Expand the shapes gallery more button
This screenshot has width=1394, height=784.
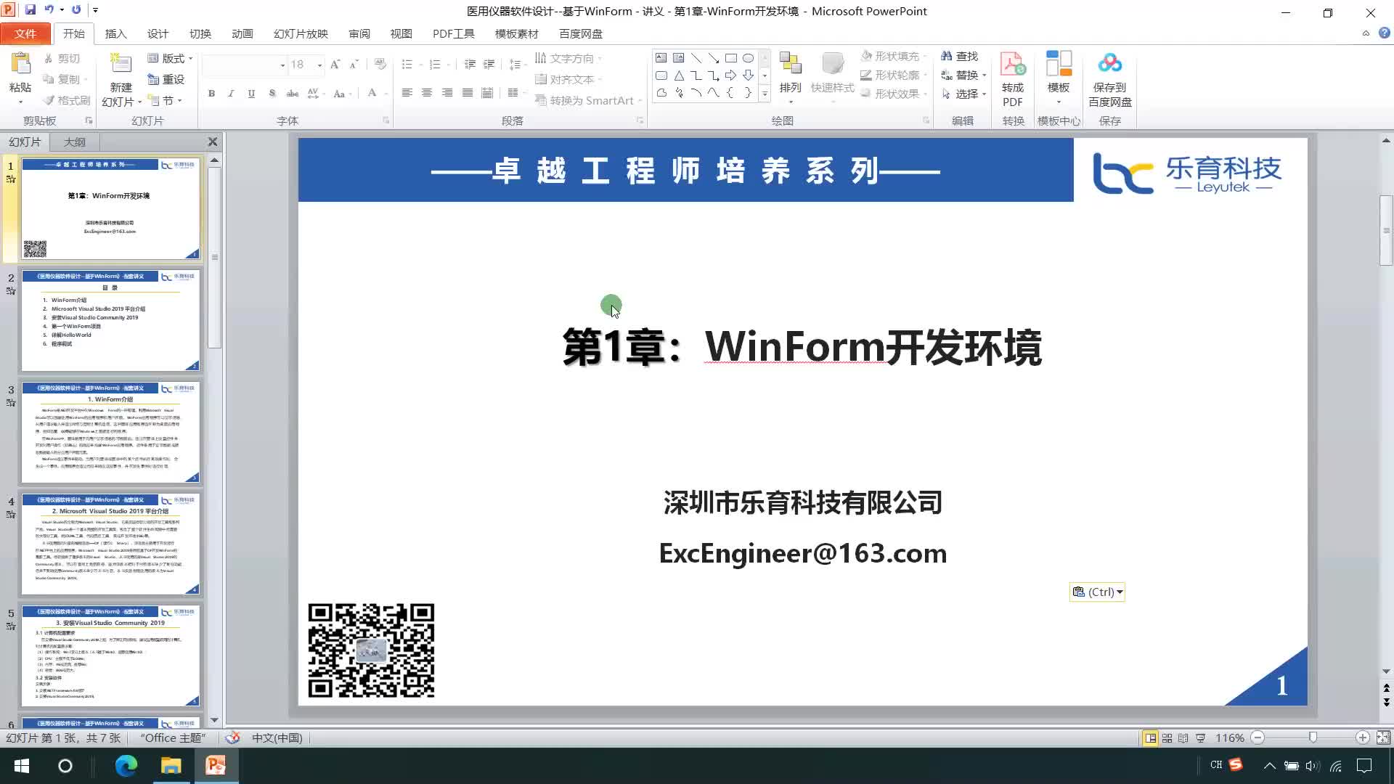coord(765,93)
